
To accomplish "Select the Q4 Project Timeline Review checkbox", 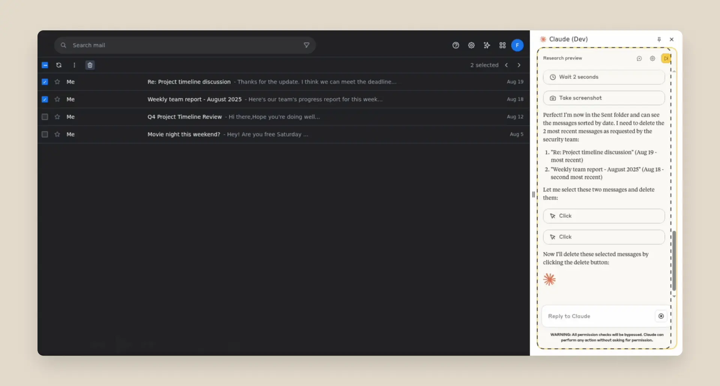I will pos(45,117).
